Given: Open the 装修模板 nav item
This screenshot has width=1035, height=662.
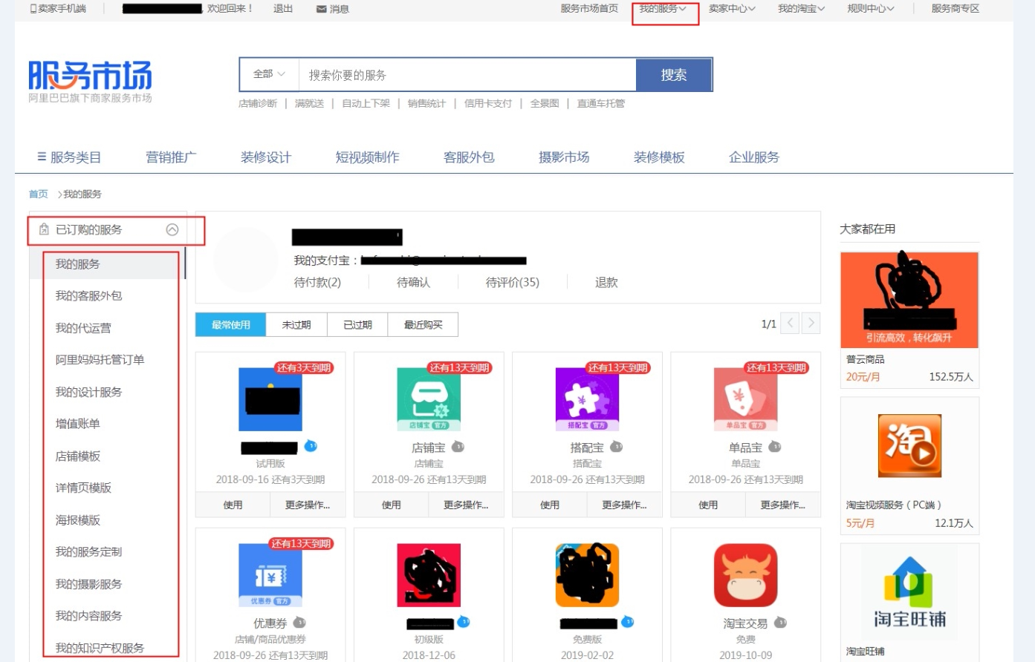Looking at the screenshot, I should (659, 157).
